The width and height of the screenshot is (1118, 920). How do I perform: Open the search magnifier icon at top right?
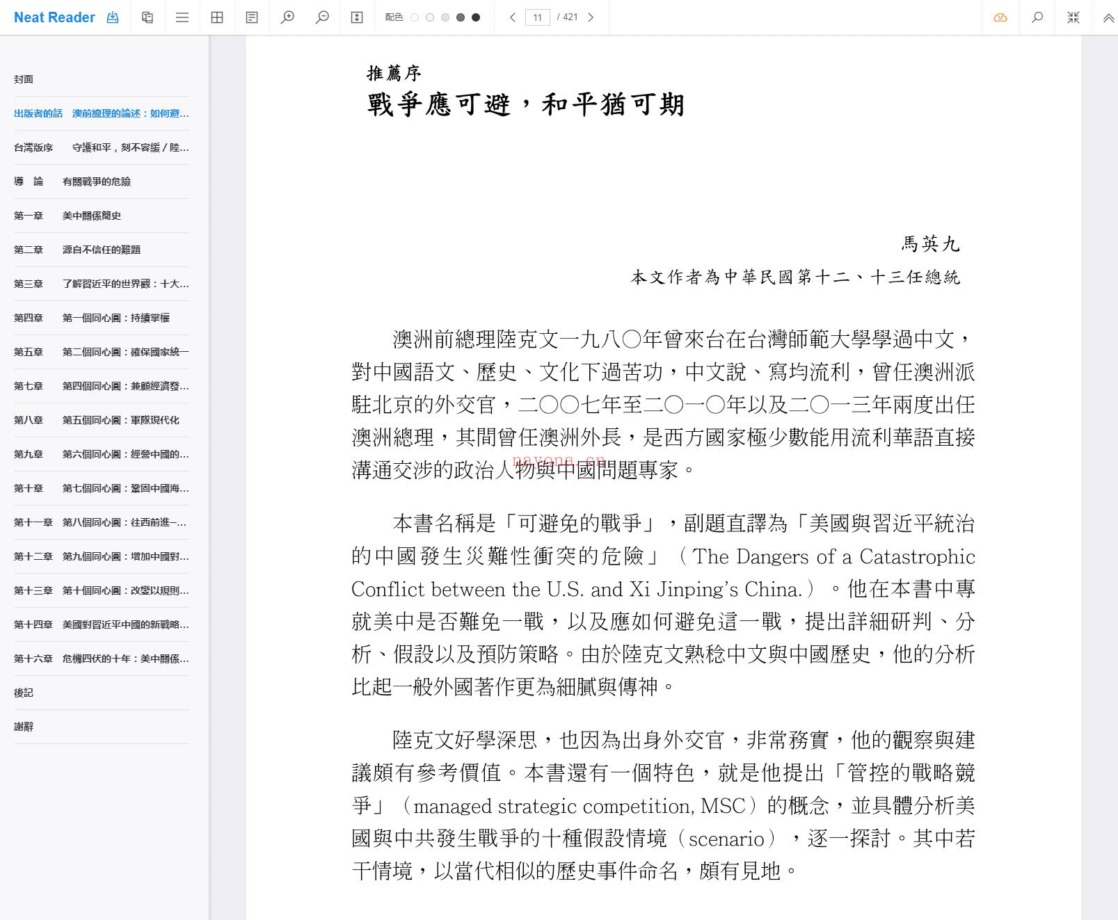[1037, 17]
